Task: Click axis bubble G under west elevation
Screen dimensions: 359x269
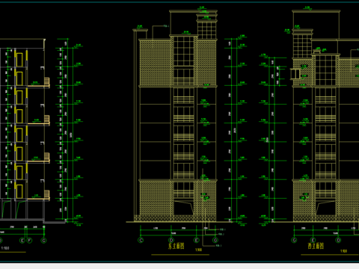Action: pyautogui.click(x=294, y=240)
